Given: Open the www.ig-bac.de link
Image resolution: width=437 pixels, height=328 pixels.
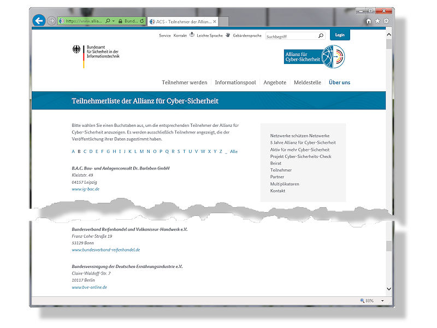Looking at the screenshot, I should click(86, 189).
